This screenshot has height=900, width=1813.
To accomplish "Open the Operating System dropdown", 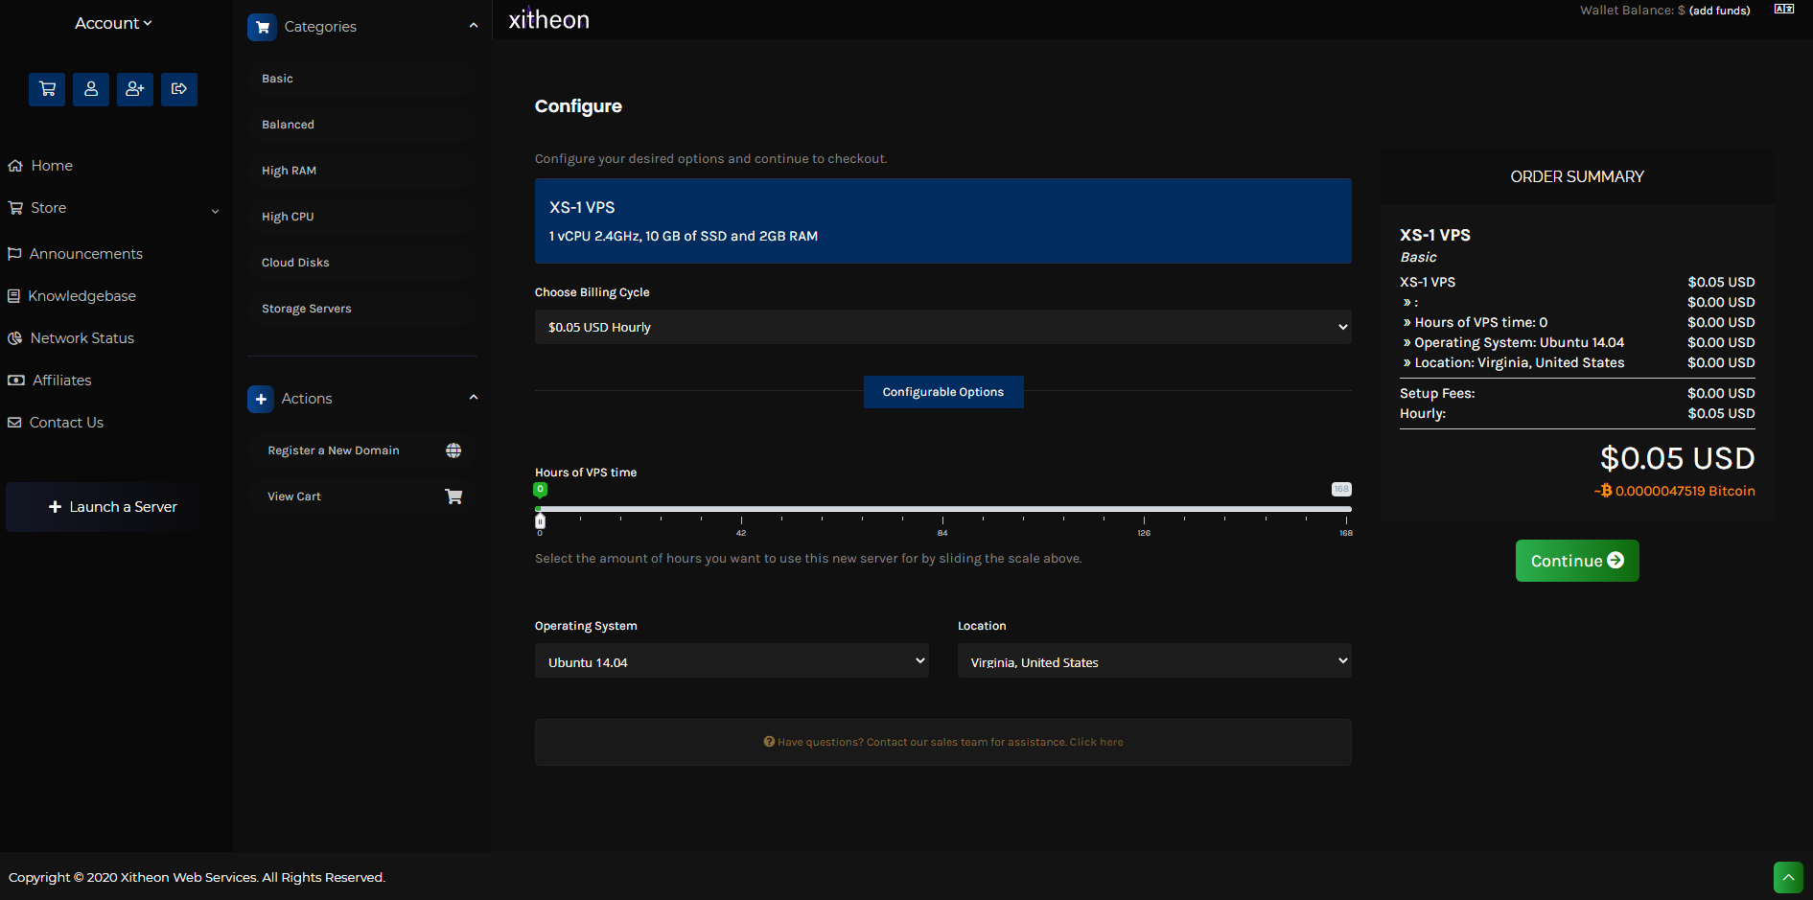I will (x=732, y=661).
